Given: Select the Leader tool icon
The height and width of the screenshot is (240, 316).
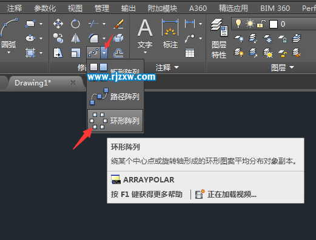Looking at the screenshot, I should pyautogui.click(x=190, y=38).
